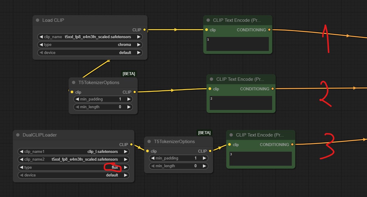Screen dimensions: 367x197
Task: Decrease min_padding in upper T5TokenizerOptions
Action: (x=77, y=99)
